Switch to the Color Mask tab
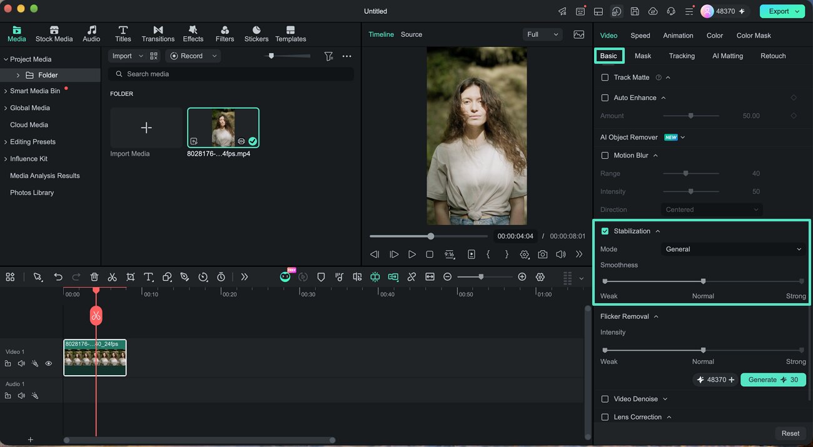The image size is (813, 447). coord(754,36)
